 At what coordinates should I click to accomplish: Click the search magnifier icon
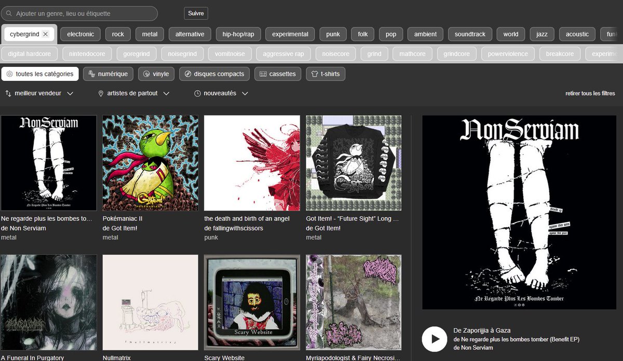(9, 13)
